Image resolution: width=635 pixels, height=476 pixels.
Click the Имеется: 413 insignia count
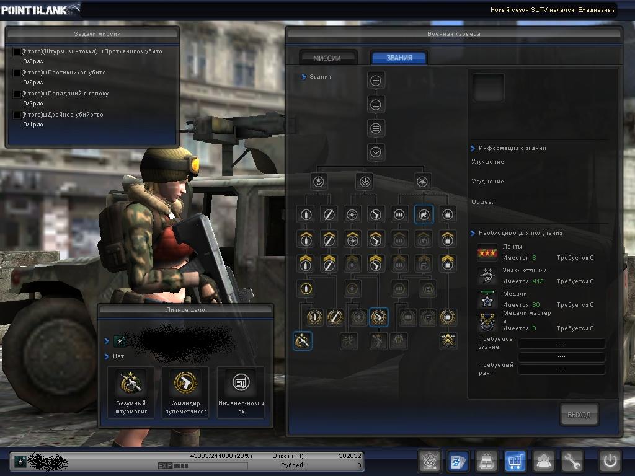pyautogui.click(x=523, y=281)
